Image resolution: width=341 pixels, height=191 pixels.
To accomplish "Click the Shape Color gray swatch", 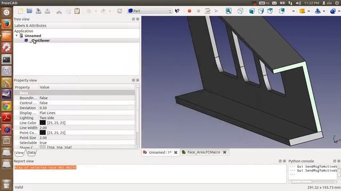I will coord(43,147).
